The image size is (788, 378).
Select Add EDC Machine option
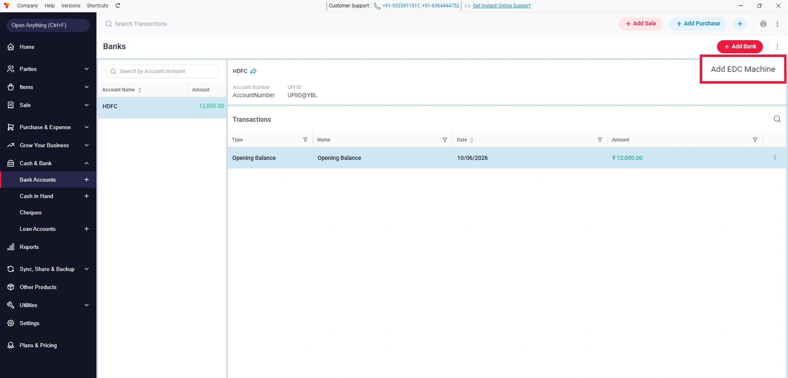(743, 69)
